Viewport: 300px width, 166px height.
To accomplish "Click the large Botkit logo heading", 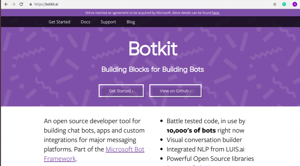I will 153,49.
